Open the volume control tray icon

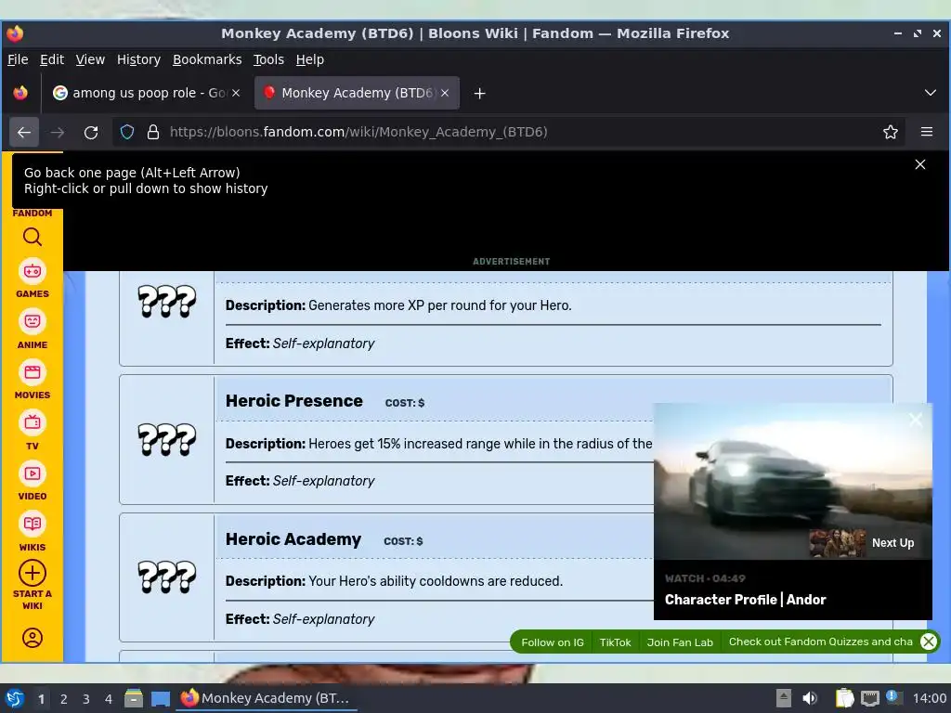[x=809, y=698]
